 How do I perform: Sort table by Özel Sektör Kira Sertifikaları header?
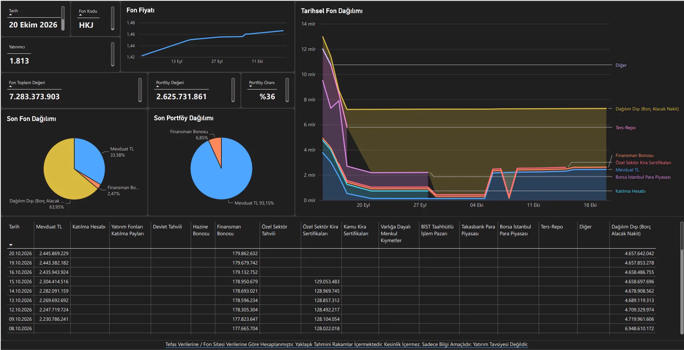tap(320, 230)
